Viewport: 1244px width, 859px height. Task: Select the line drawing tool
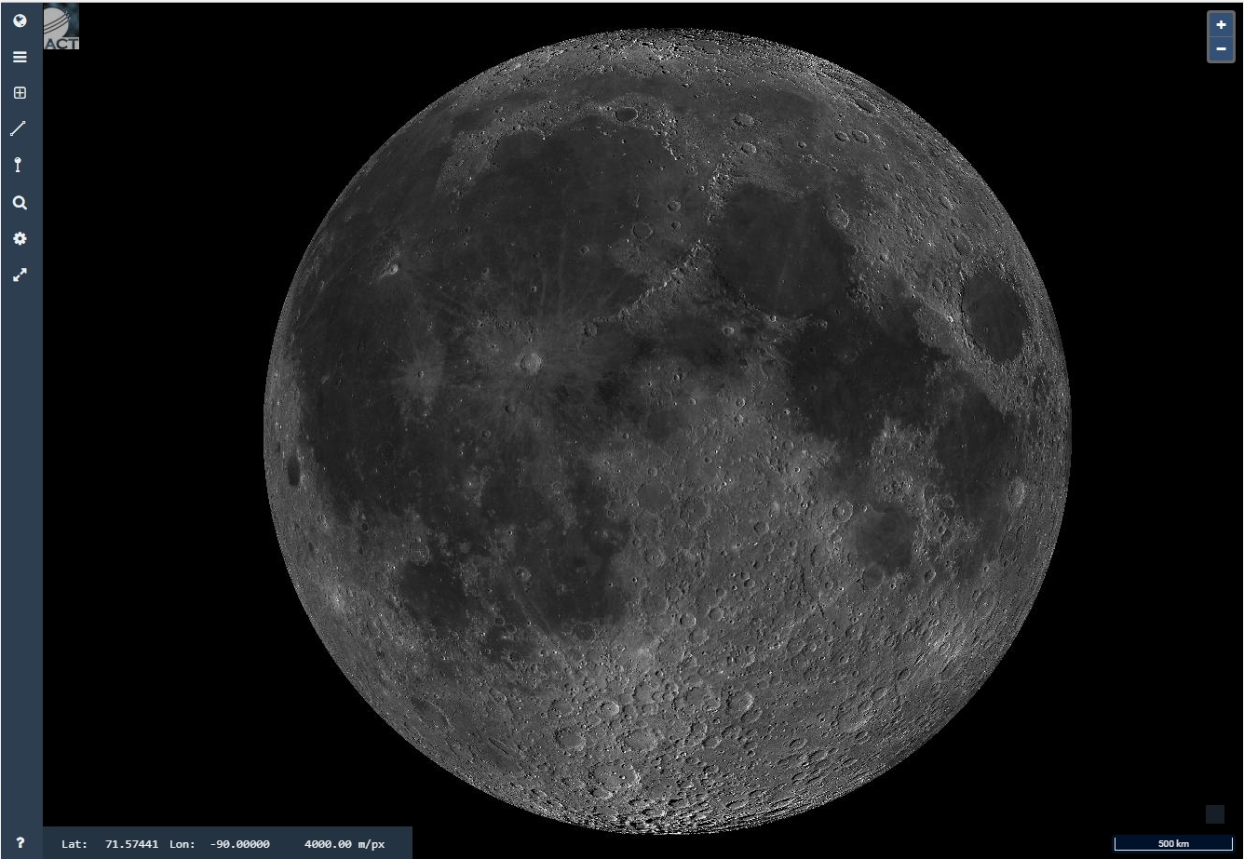click(20, 128)
